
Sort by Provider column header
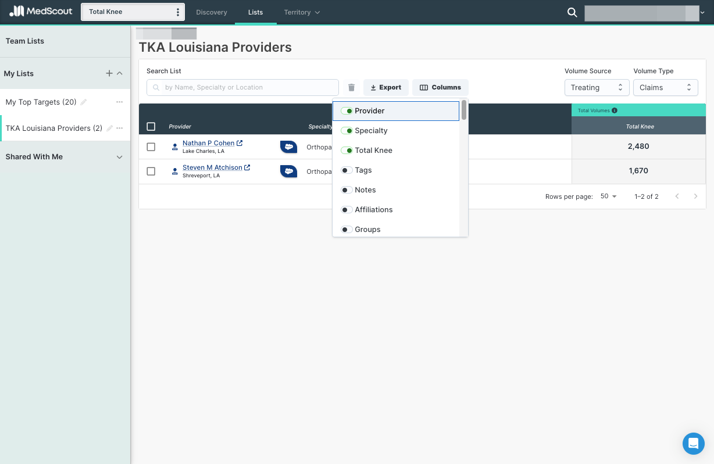click(180, 127)
